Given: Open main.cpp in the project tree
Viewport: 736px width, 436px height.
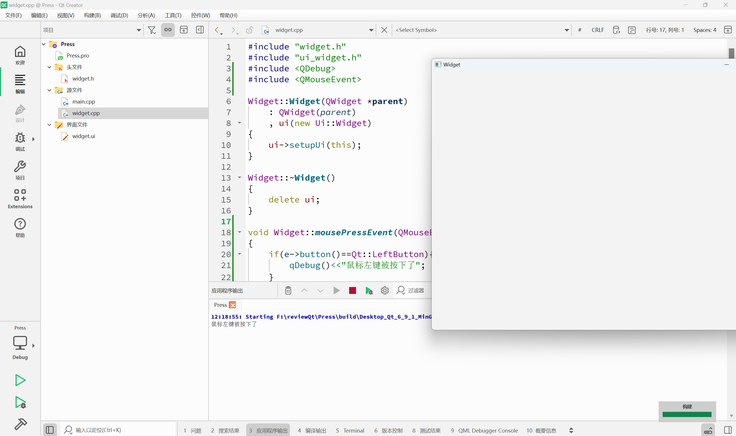Looking at the screenshot, I should tap(83, 102).
